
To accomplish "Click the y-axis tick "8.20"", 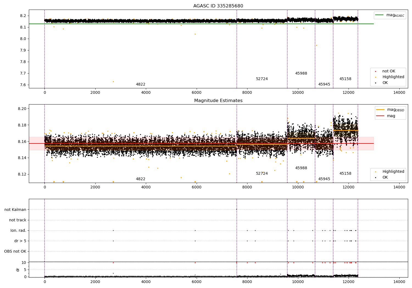I will (22, 109).
